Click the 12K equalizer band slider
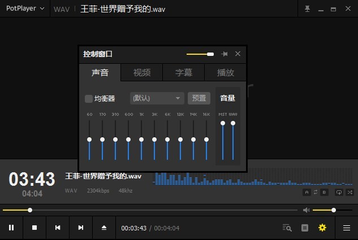358x240 pixels. pyautogui.click(x=180, y=139)
